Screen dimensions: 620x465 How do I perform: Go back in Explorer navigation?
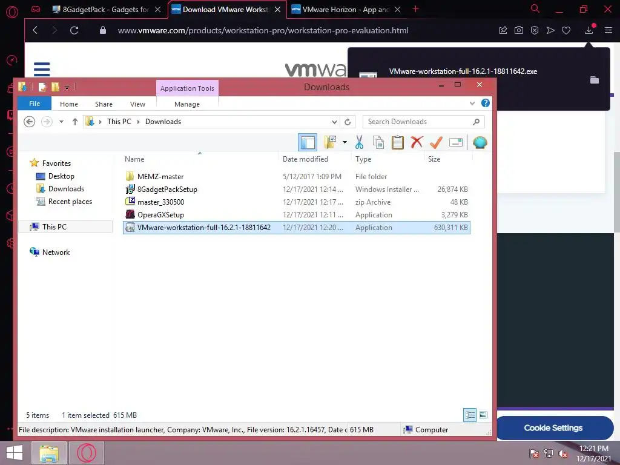click(29, 121)
